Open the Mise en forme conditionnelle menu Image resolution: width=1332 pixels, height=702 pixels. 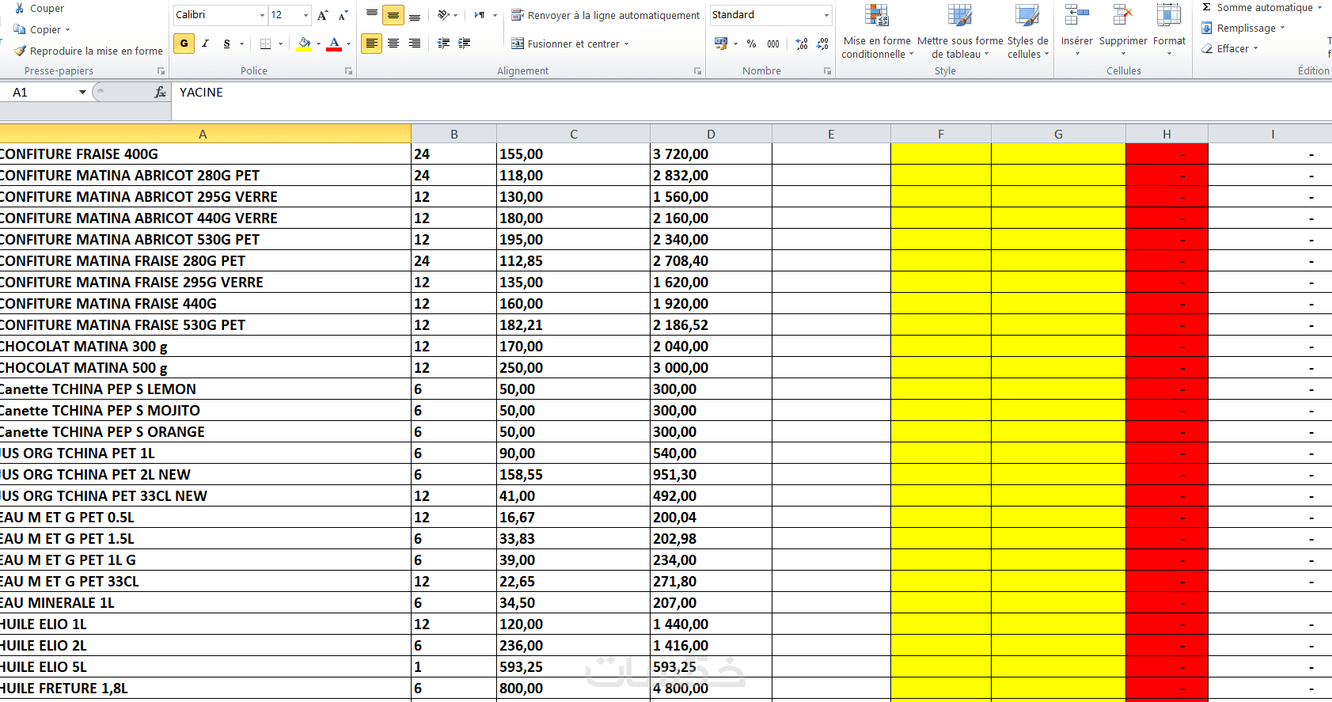coord(877,32)
